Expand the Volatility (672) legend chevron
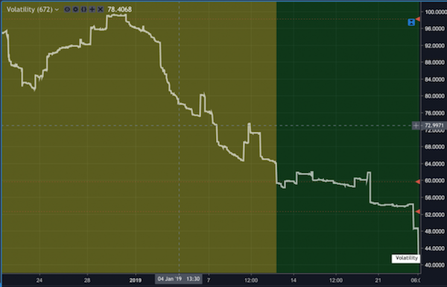Screen dimensions: 447x287 click(x=57, y=10)
